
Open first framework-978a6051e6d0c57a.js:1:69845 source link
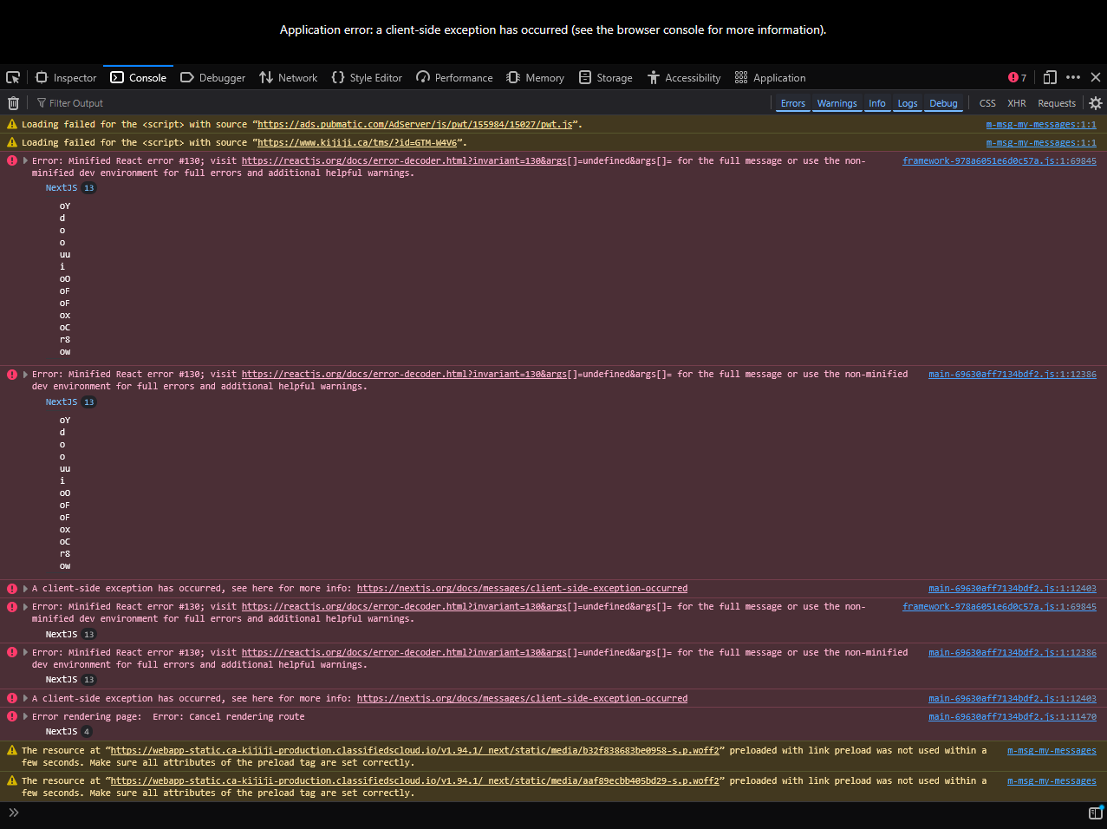point(999,161)
